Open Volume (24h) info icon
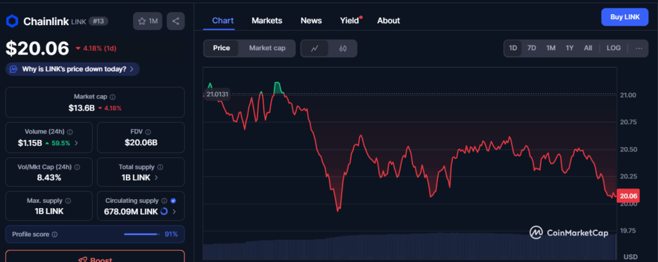 click(69, 132)
